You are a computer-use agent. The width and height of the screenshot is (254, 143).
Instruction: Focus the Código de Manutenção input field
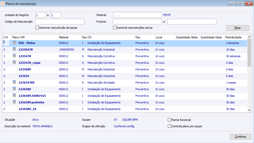[60, 22]
